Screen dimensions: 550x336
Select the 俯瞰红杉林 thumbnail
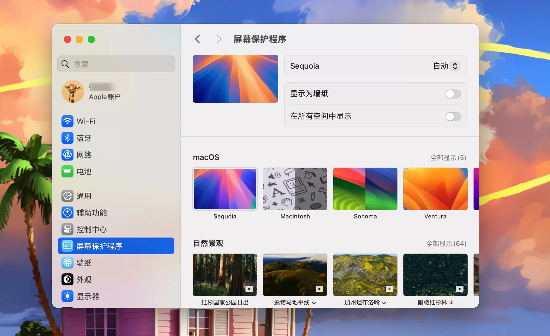click(435, 275)
